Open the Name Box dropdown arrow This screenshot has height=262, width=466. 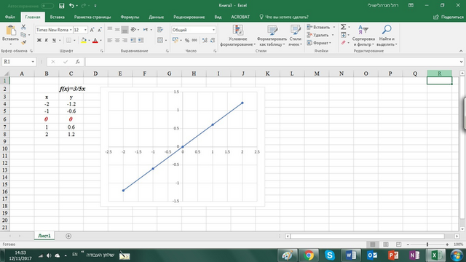pos(33,62)
